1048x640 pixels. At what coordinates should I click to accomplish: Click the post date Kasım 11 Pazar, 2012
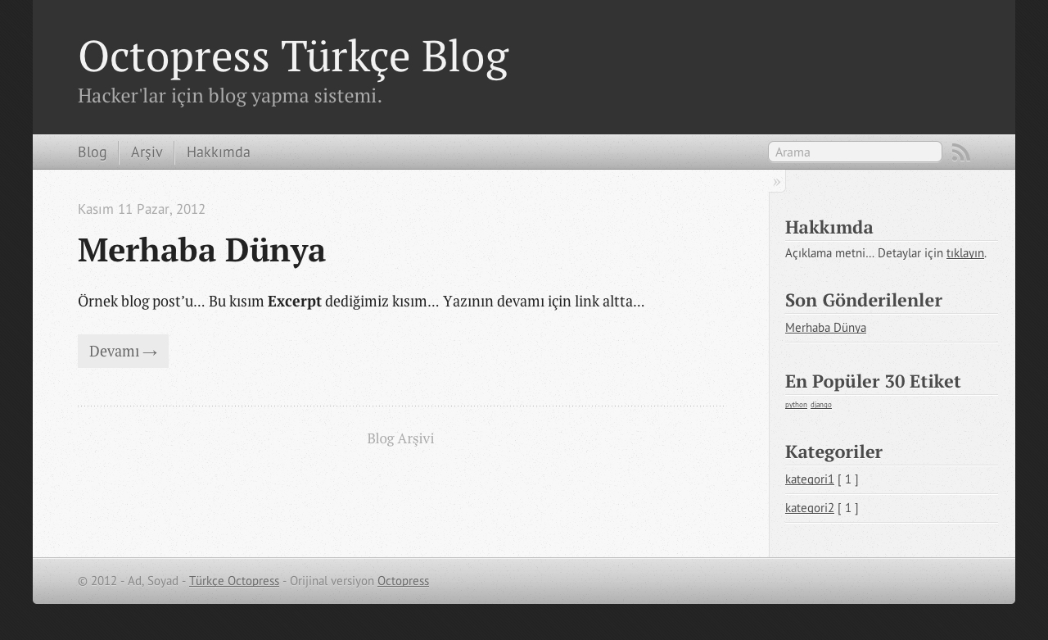(142, 209)
